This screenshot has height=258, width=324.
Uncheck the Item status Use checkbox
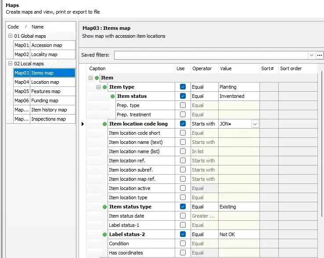pyautogui.click(x=183, y=96)
